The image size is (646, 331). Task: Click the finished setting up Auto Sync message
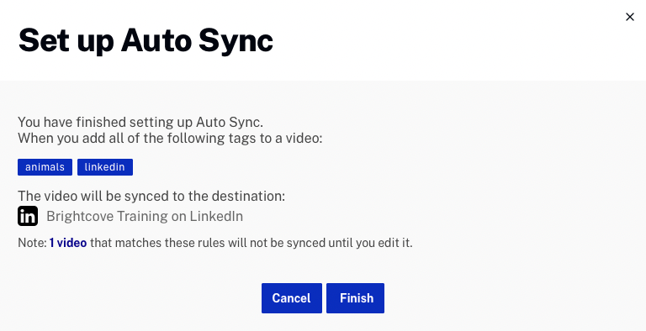click(140, 123)
